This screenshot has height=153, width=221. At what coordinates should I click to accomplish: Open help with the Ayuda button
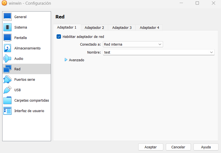(x=206, y=147)
